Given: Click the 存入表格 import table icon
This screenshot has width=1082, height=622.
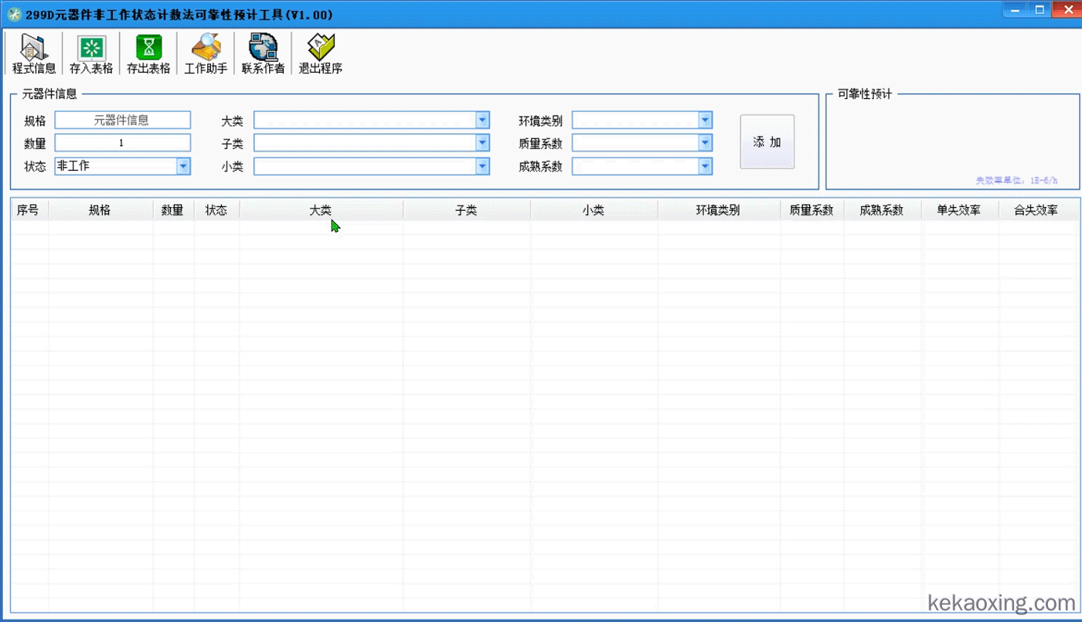Looking at the screenshot, I should tap(91, 53).
